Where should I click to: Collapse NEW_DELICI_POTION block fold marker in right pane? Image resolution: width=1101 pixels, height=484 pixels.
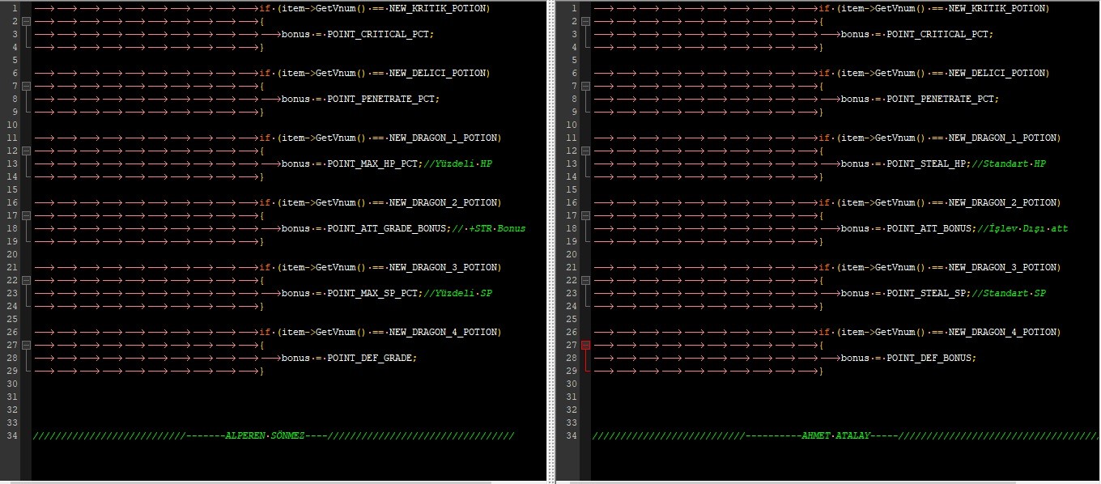585,86
